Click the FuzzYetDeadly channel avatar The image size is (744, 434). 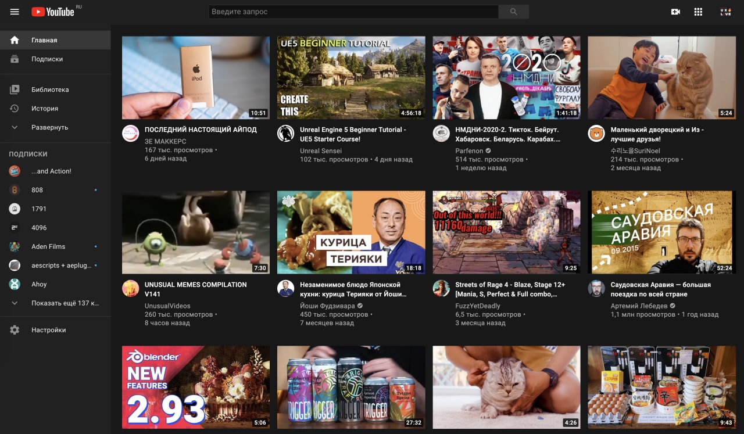click(x=441, y=288)
